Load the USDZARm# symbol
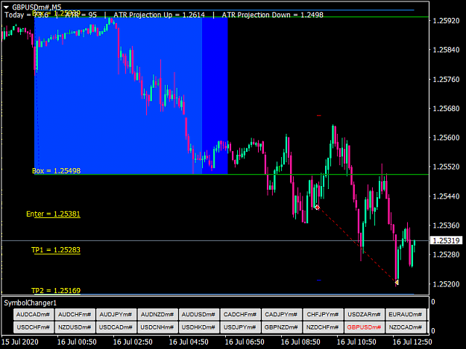466x349 pixels. pos(364,314)
